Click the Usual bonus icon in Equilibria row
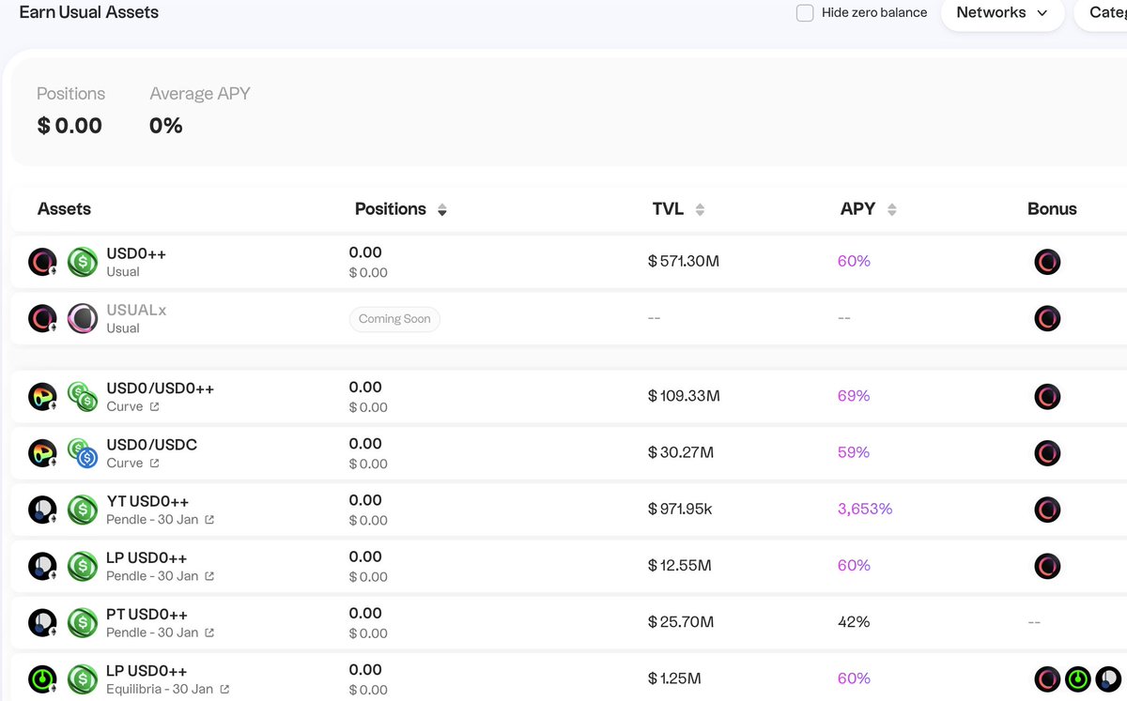 [x=1047, y=678]
